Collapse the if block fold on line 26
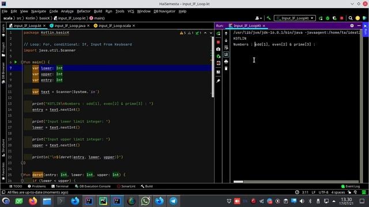The image size is (369, 207). point(22,181)
